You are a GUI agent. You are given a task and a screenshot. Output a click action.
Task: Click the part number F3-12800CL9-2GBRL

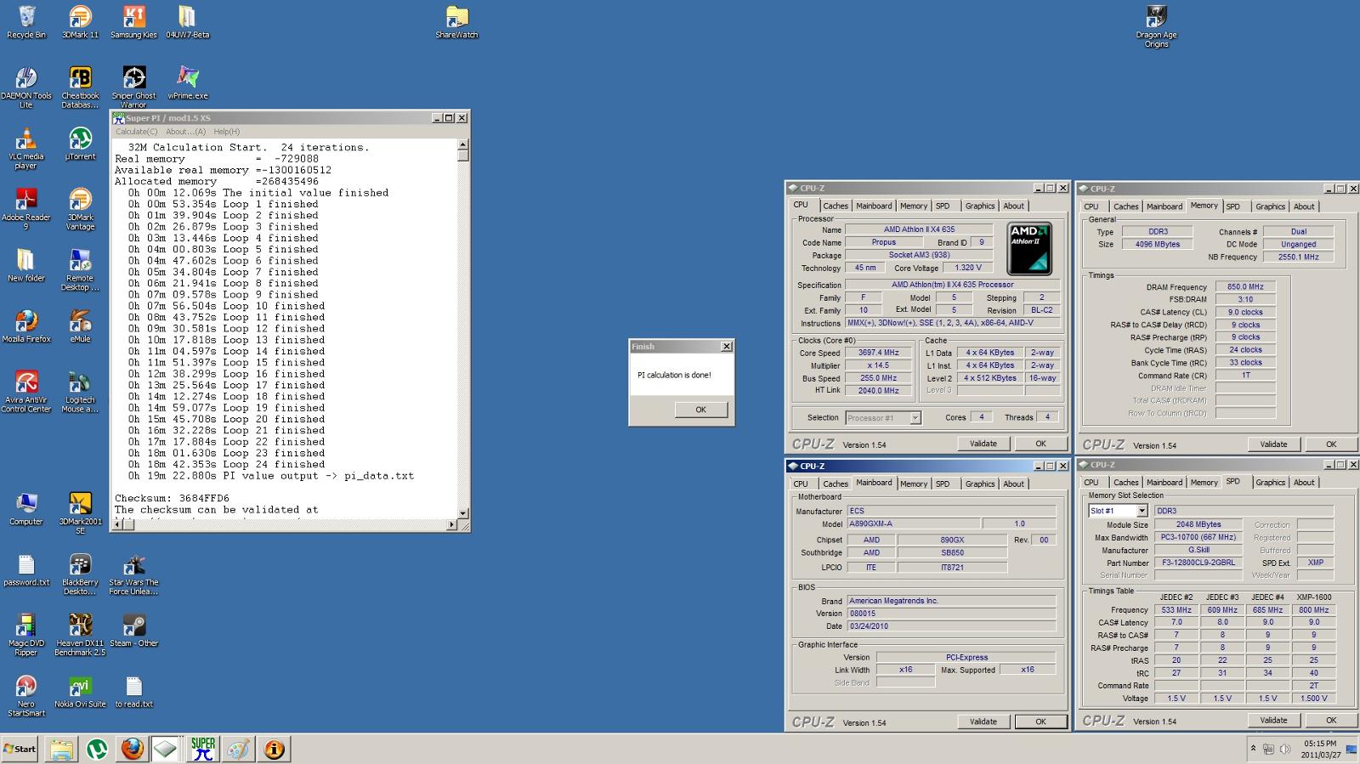click(1199, 563)
